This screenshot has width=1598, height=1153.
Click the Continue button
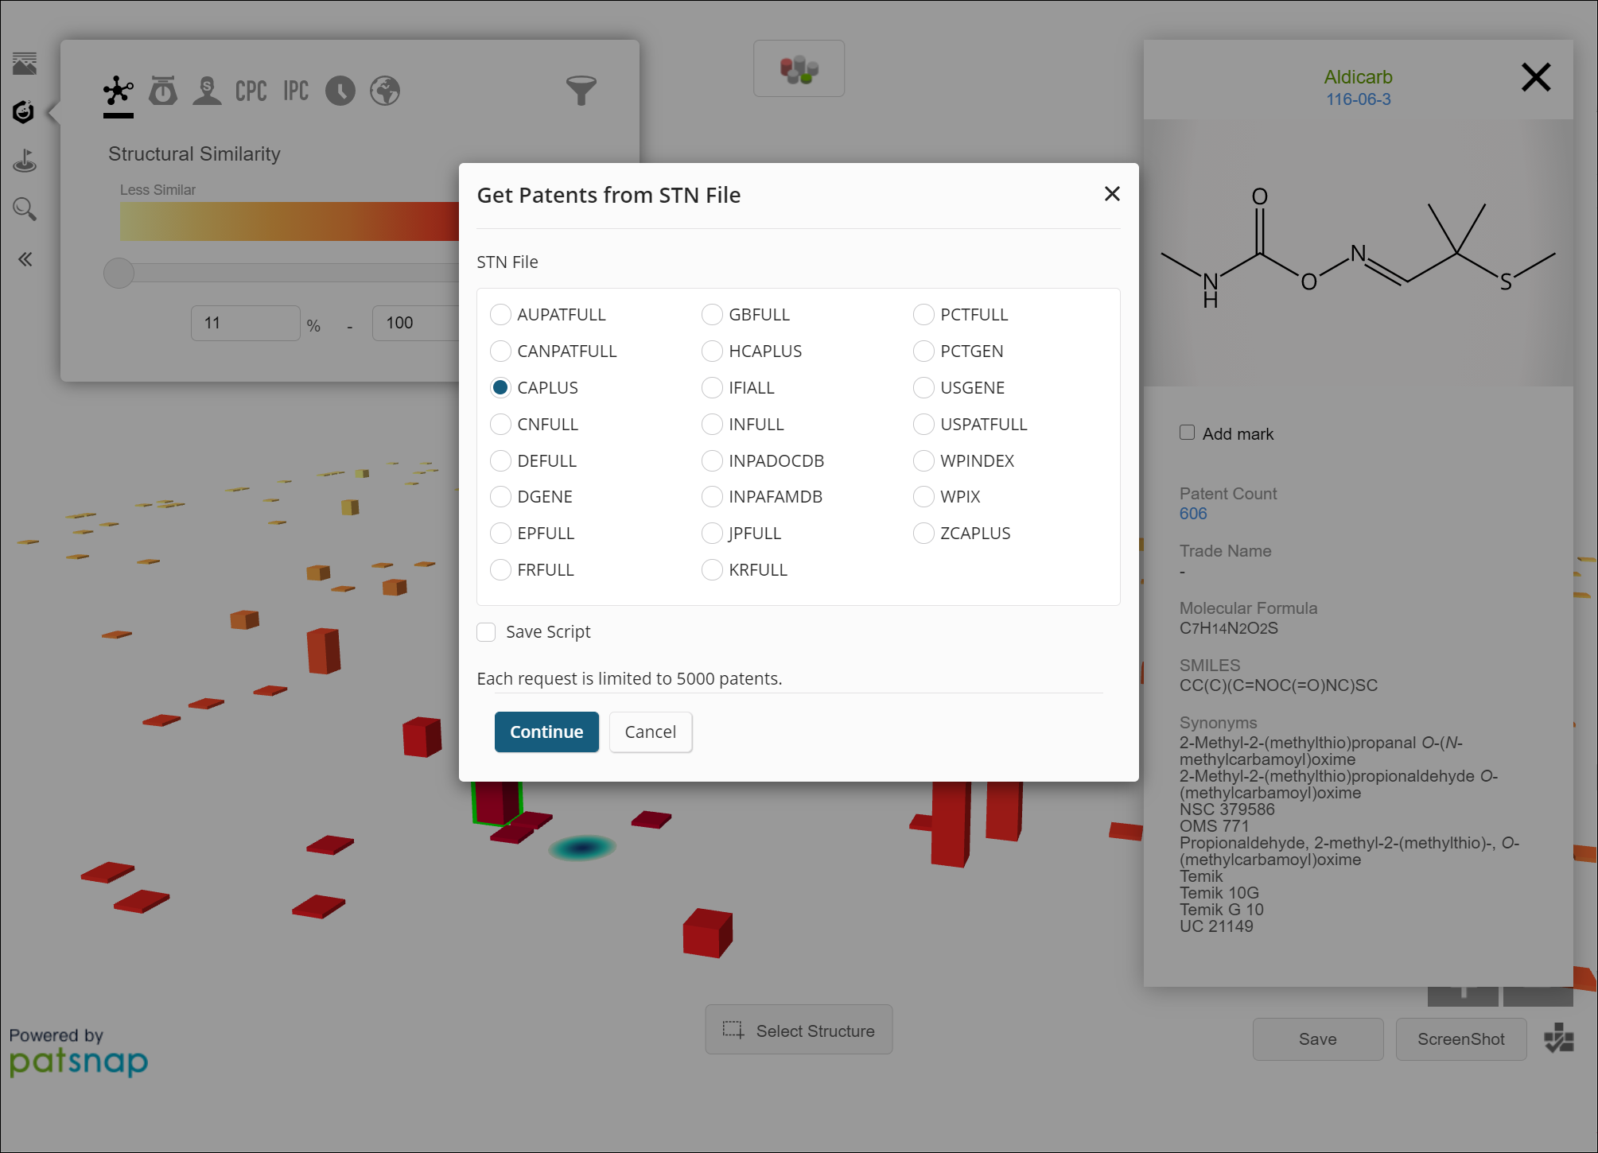point(546,732)
